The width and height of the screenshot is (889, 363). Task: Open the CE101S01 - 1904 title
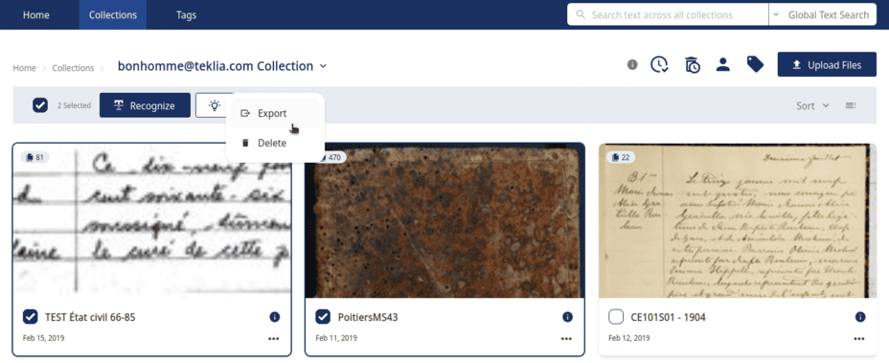[668, 317]
